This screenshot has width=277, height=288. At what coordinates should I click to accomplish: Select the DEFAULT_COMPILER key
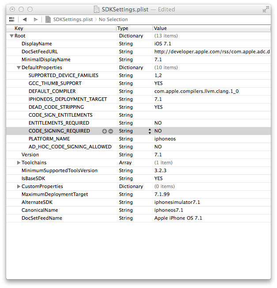click(x=52, y=91)
